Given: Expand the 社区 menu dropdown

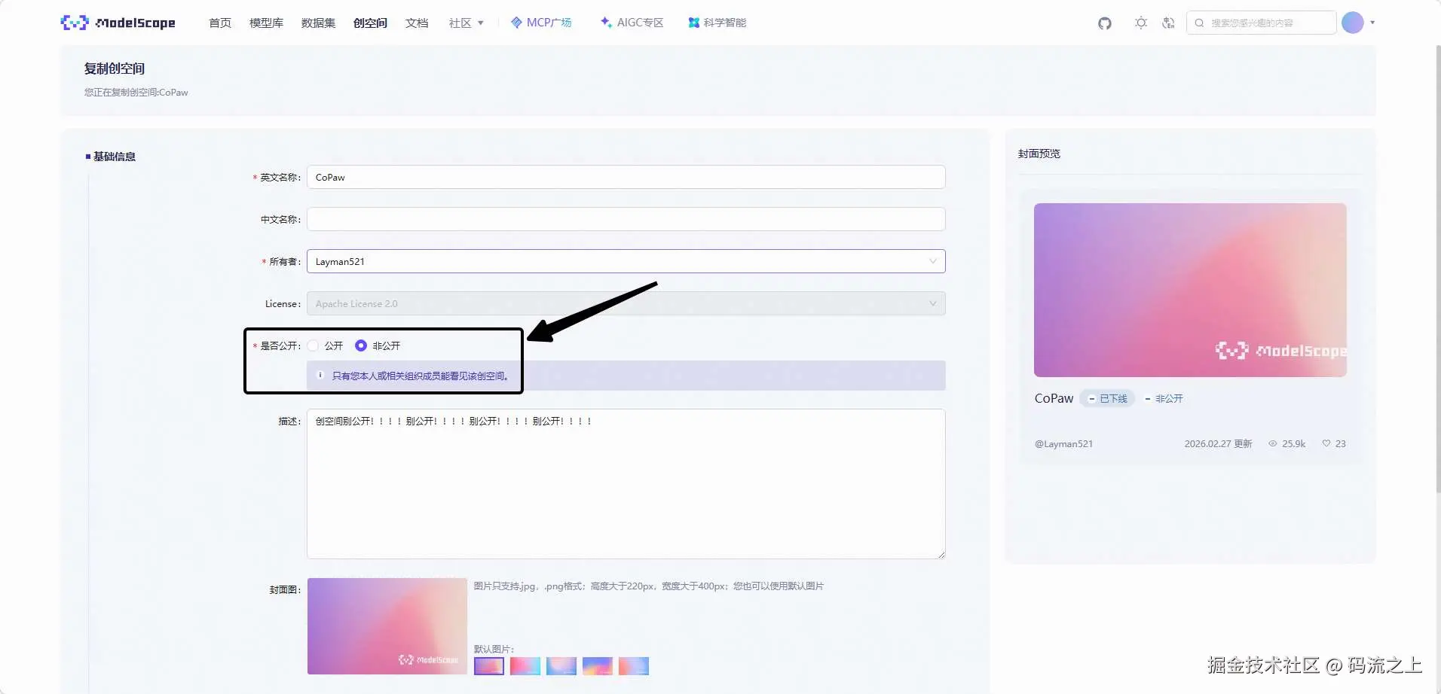Looking at the screenshot, I should click(x=467, y=23).
